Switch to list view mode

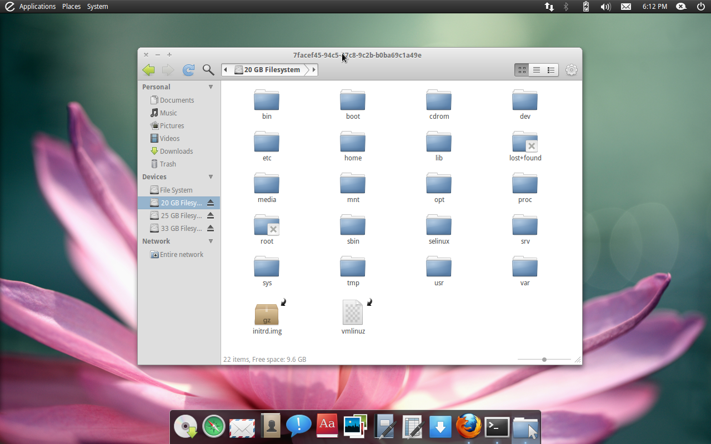pos(537,70)
